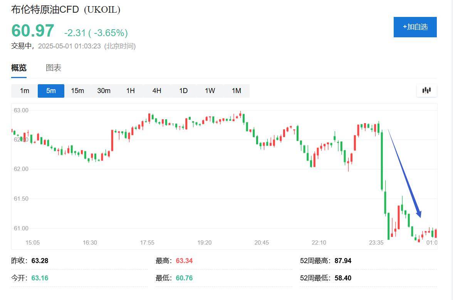Screen dimensions: 453x300
Task: Click the 17:55 time axis label
Action: 147,243
